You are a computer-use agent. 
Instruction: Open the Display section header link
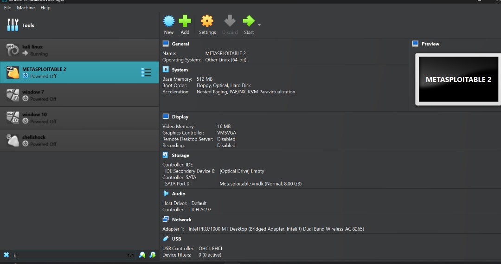pyautogui.click(x=180, y=117)
